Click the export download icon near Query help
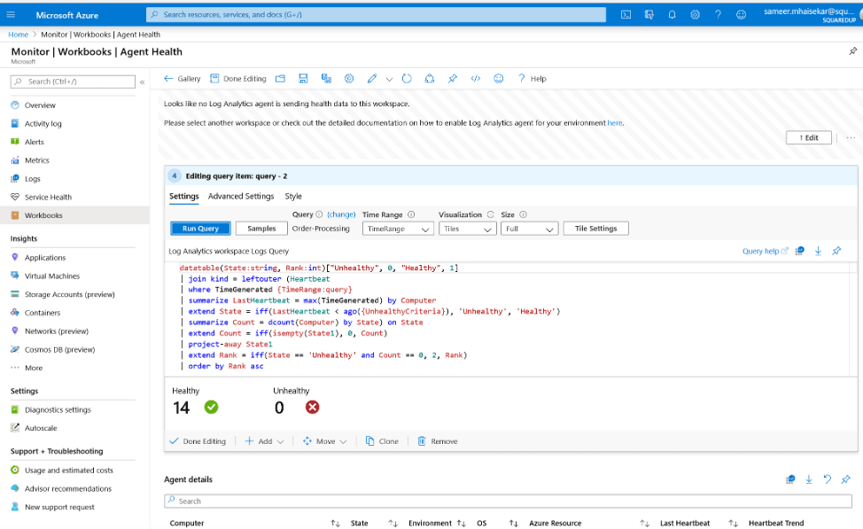The image size is (863, 529). (818, 251)
